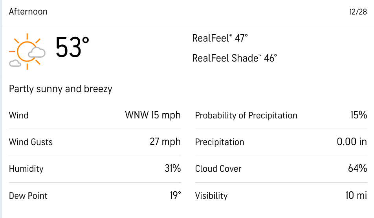
Task: Click the 53° temperature reading
Action: 72,48
